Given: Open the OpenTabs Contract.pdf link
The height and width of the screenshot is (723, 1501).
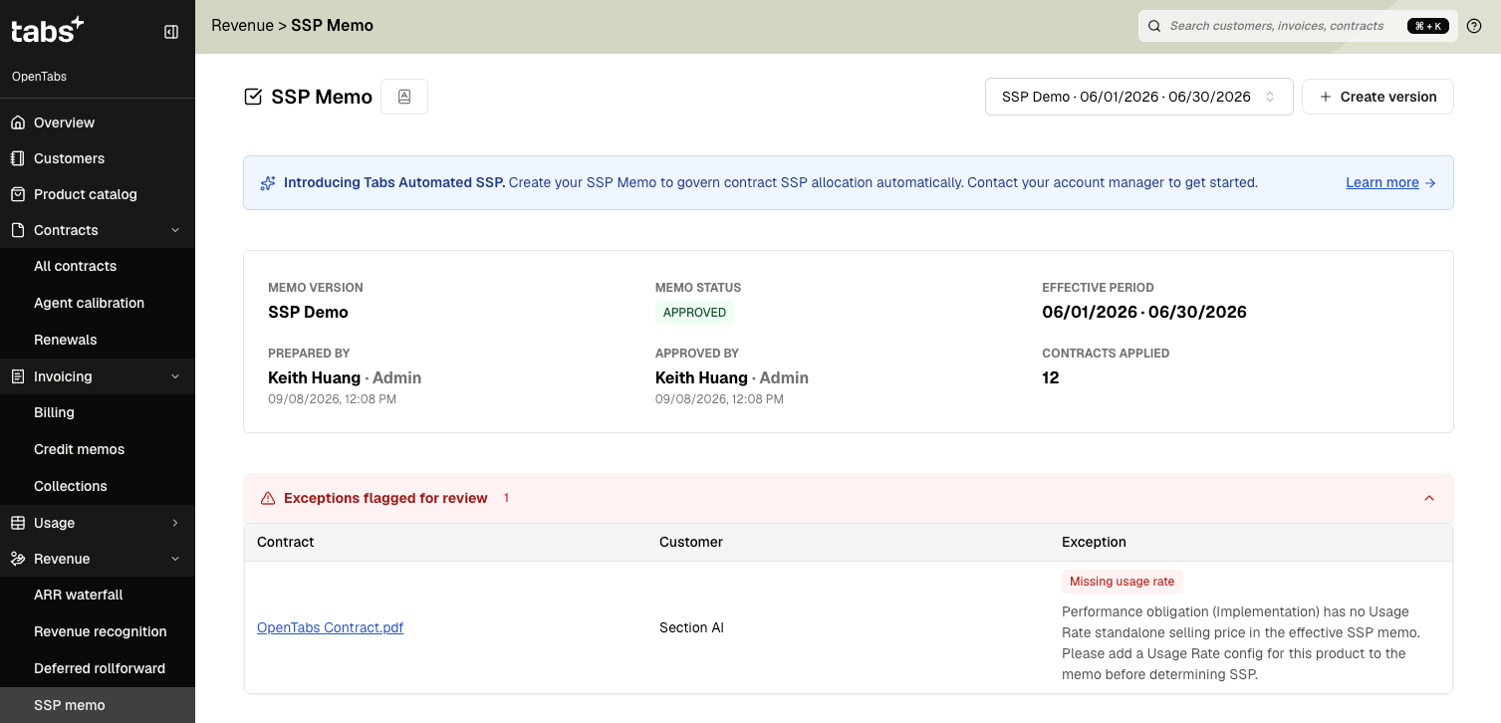Looking at the screenshot, I should [330, 627].
